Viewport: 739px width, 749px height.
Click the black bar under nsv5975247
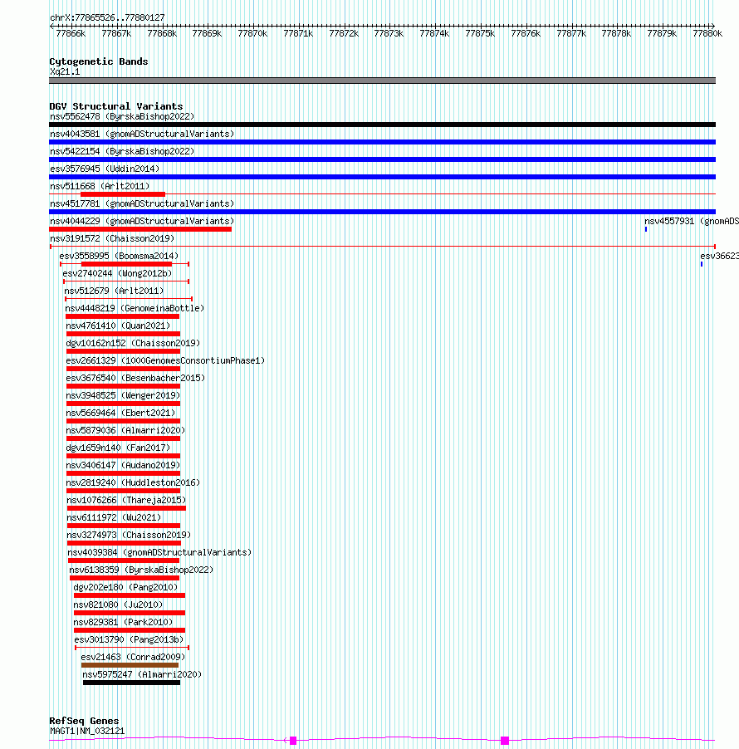point(131,683)
